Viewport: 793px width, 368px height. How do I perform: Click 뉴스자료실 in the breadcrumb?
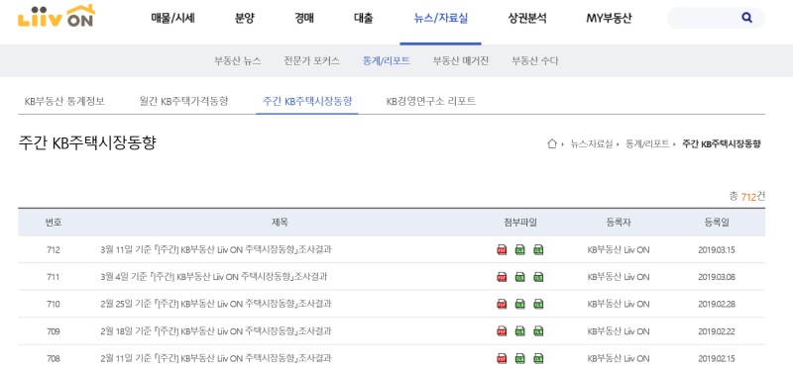pyautogui.click(x=591, y=143)
